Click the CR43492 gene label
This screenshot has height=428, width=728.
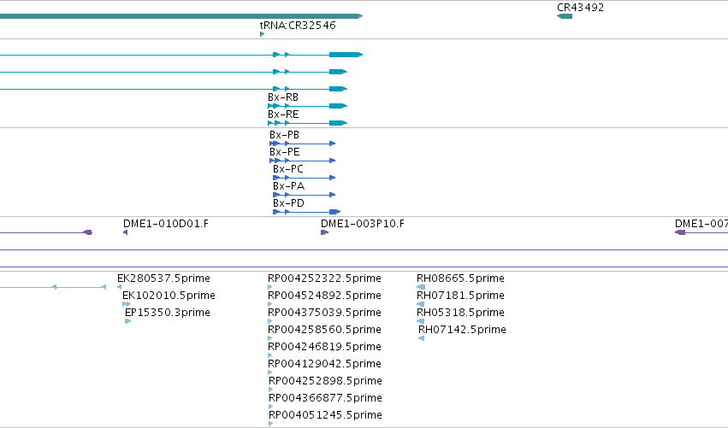[580, 8]
